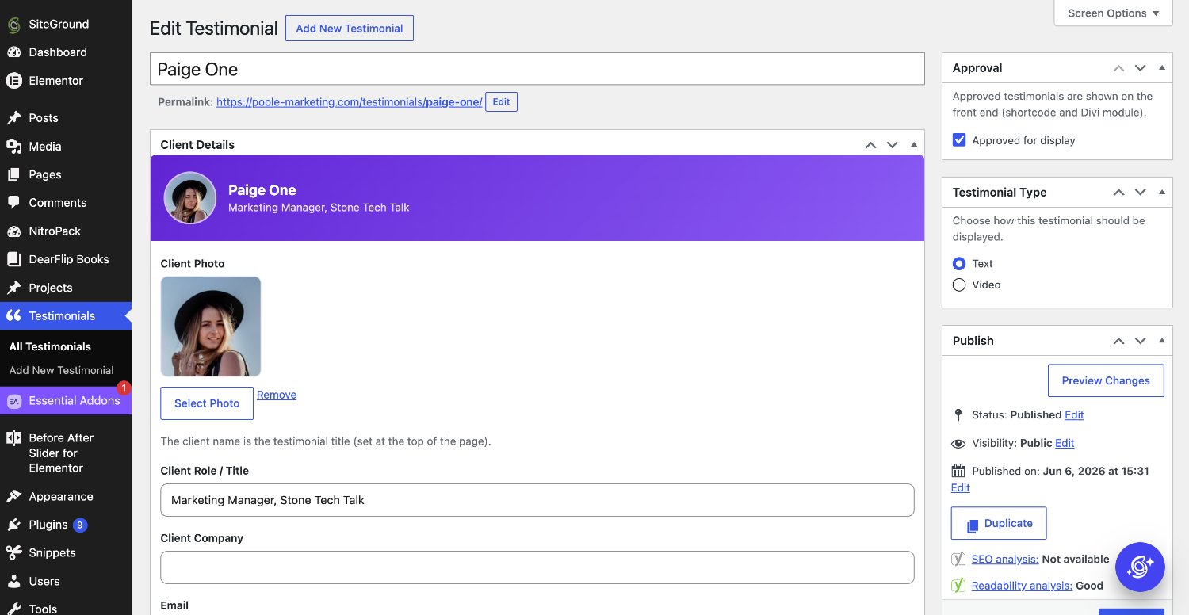1189x615 pixels.
Task: Open Add New Testimonial submenu item
Action: tap(61, 370)
